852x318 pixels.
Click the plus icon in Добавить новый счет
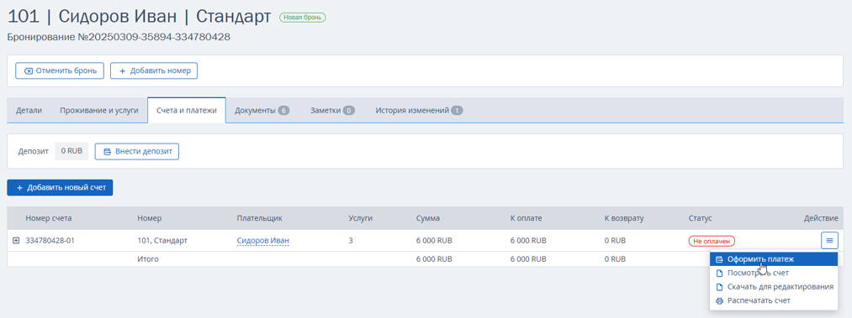click(x=20, y=187)
